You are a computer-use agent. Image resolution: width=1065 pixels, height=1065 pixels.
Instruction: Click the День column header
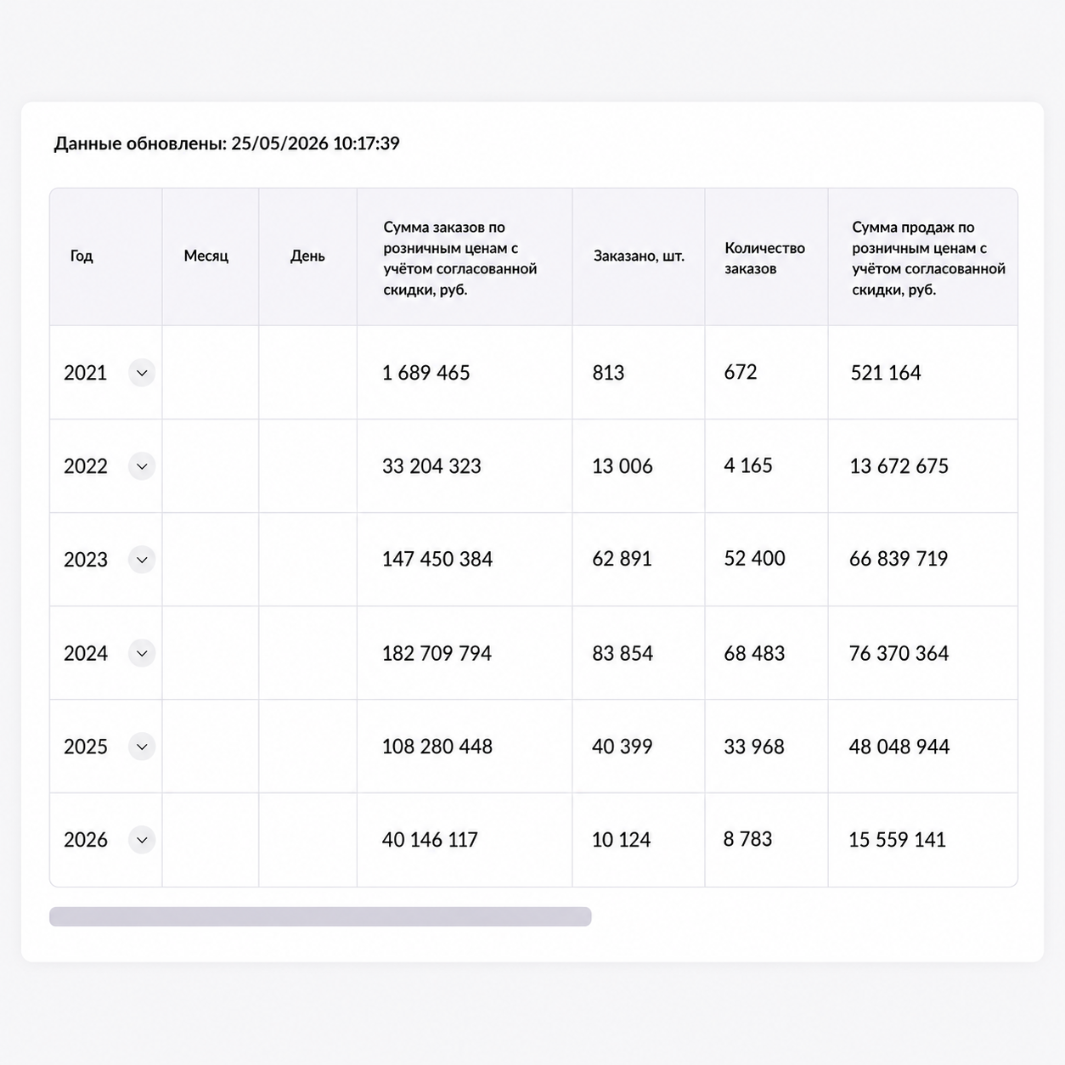(307, 256)
